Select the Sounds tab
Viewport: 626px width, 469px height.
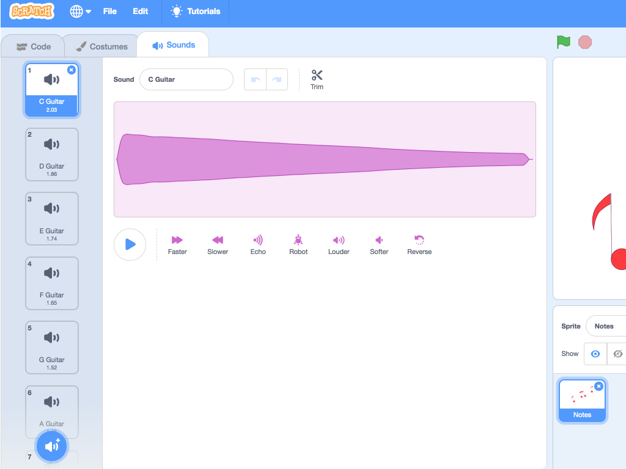coord(173,45)
